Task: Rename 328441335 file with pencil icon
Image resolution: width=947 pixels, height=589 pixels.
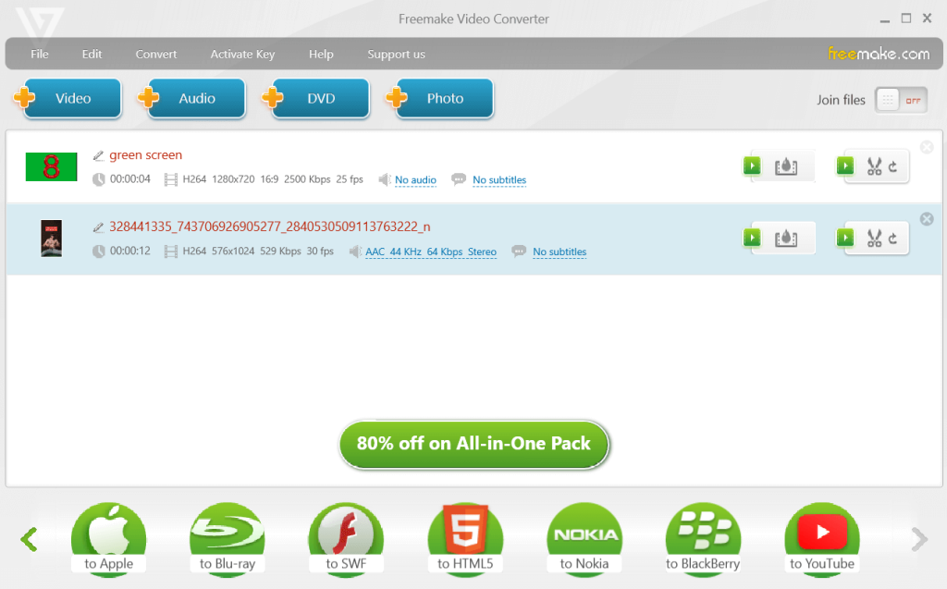Action: point(98,227)
